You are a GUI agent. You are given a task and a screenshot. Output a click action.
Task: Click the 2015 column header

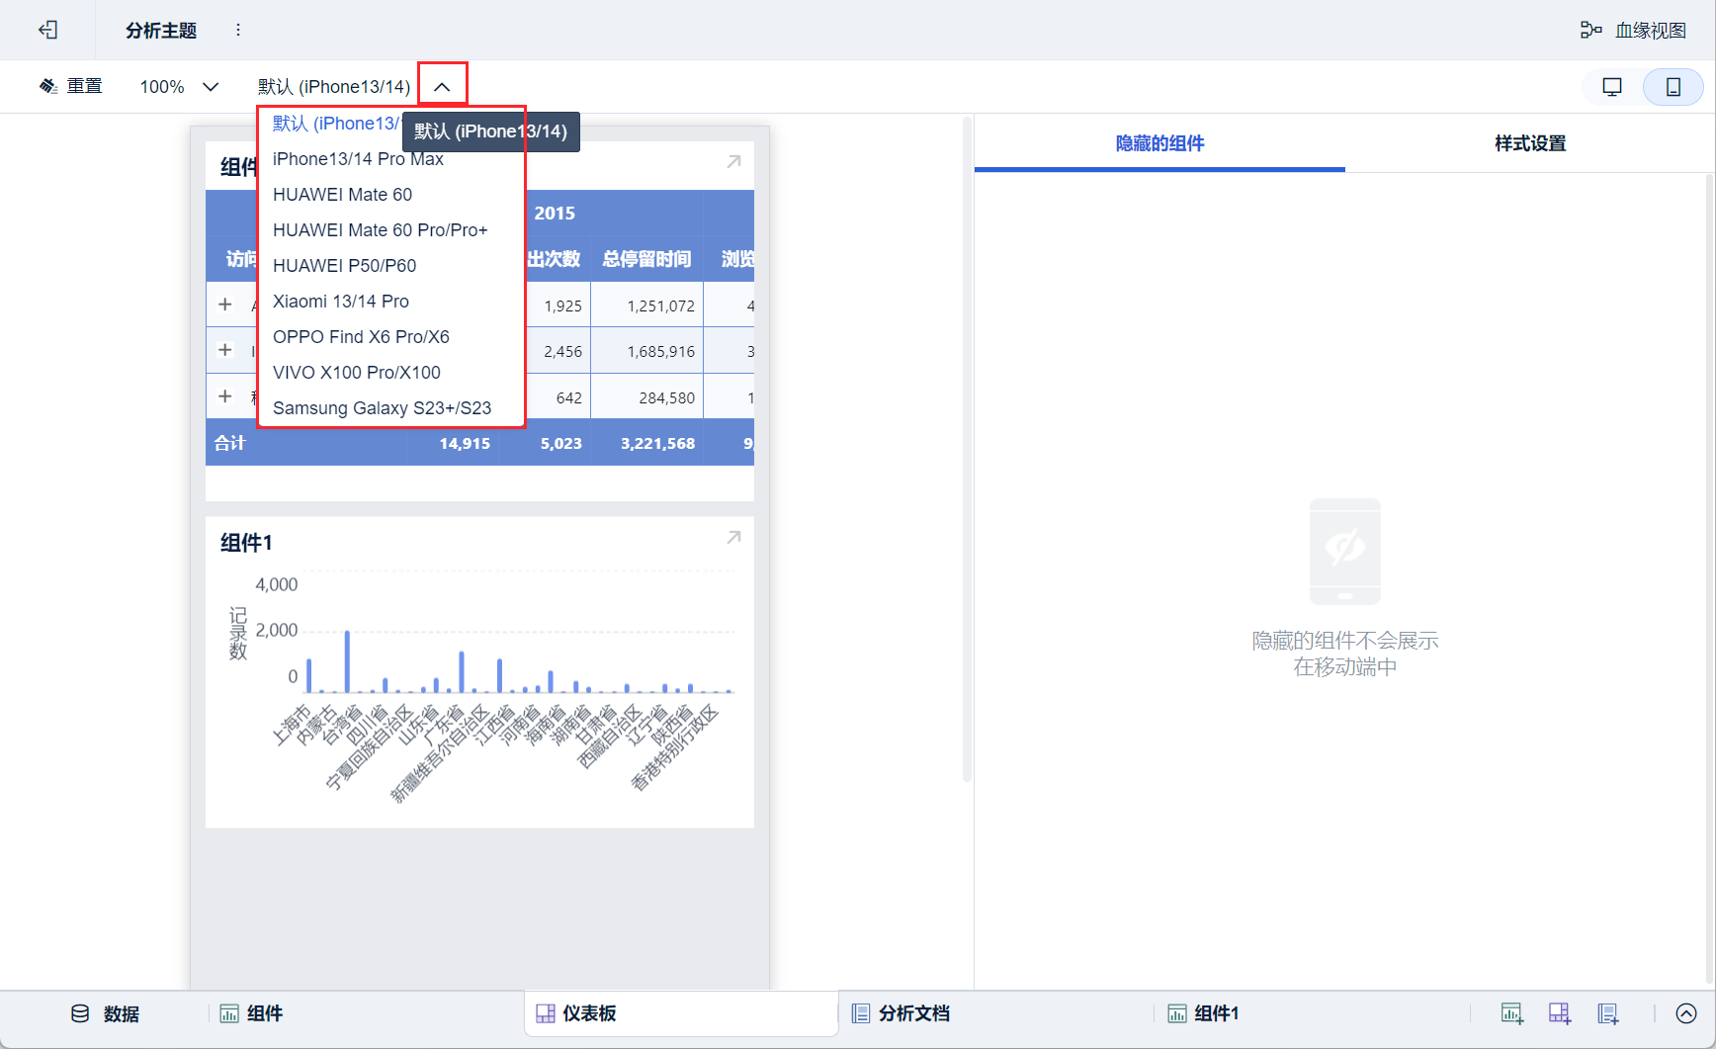(x=555, y=214)
